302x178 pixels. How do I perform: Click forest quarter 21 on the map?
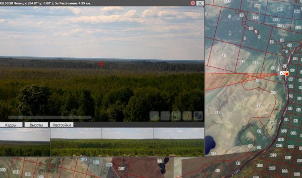[224, 56]
